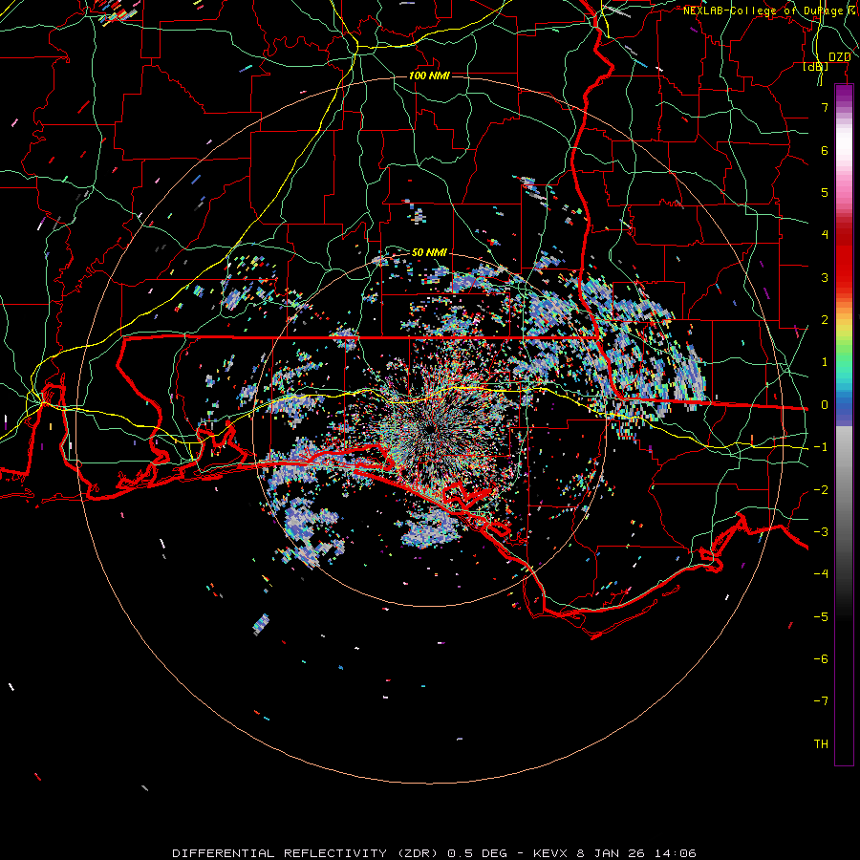Select the positive 7 dB scale label
Viewport: 860px width, 860px height.
click(x=825, y=107)
